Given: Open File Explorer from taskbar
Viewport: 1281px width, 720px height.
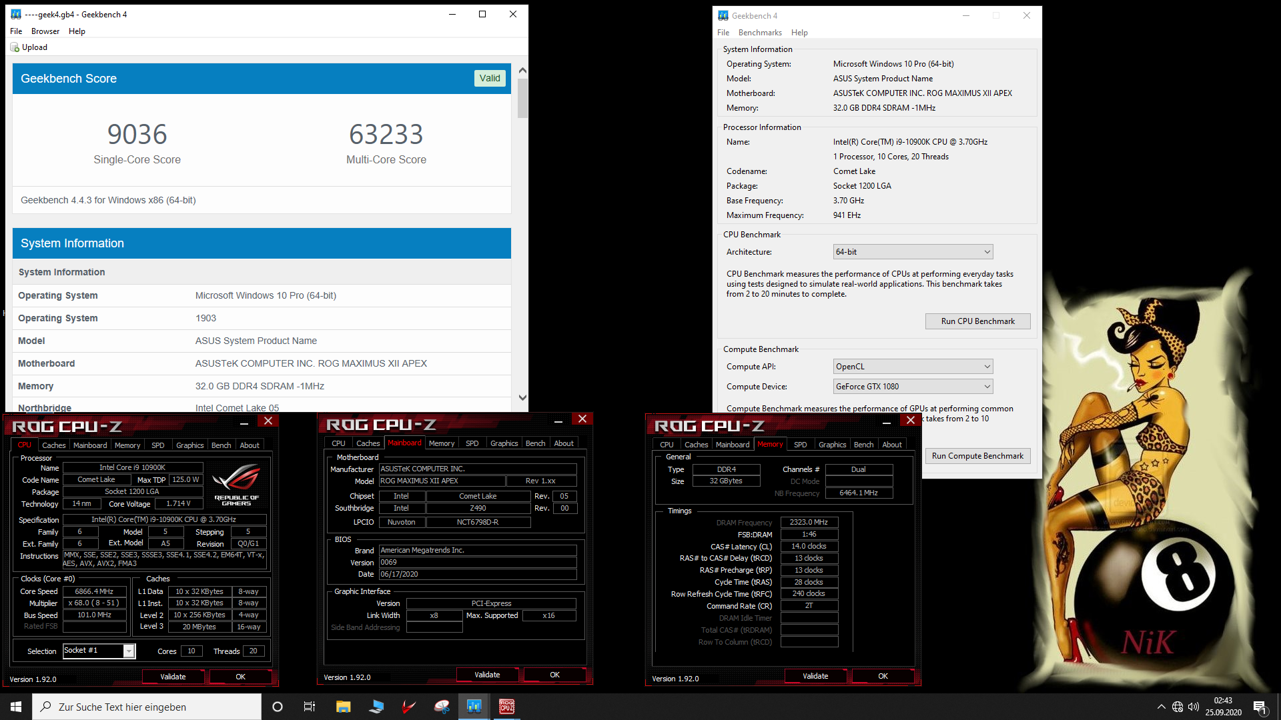Looking at the screenshot, I should click(x=343, y=707).
